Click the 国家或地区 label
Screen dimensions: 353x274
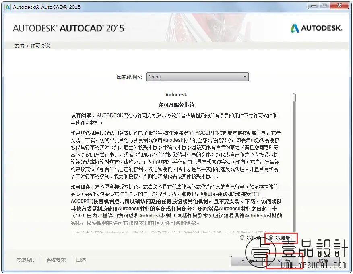(129, 77)
